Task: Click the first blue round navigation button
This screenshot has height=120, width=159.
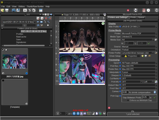Action: (x=74, y=114)
